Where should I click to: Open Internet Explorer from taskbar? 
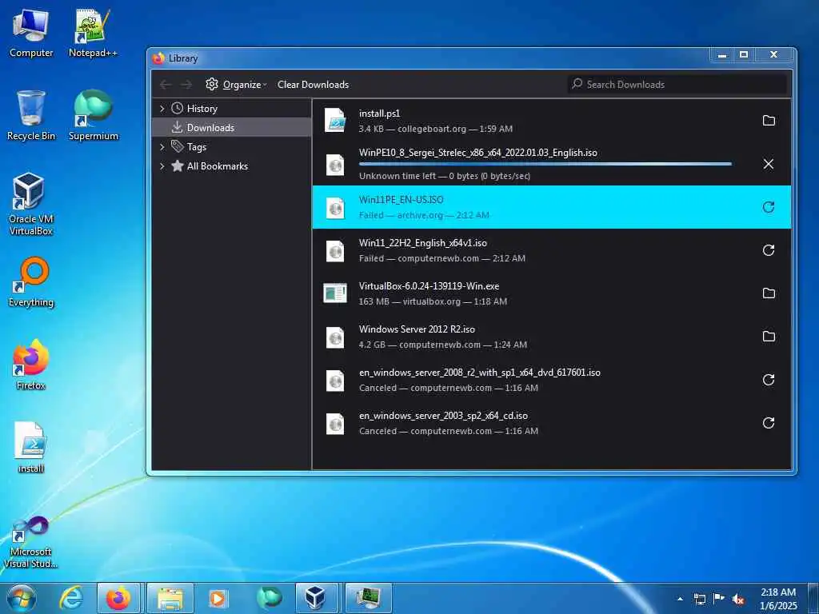pyautogui.click(x=71, y=598)
